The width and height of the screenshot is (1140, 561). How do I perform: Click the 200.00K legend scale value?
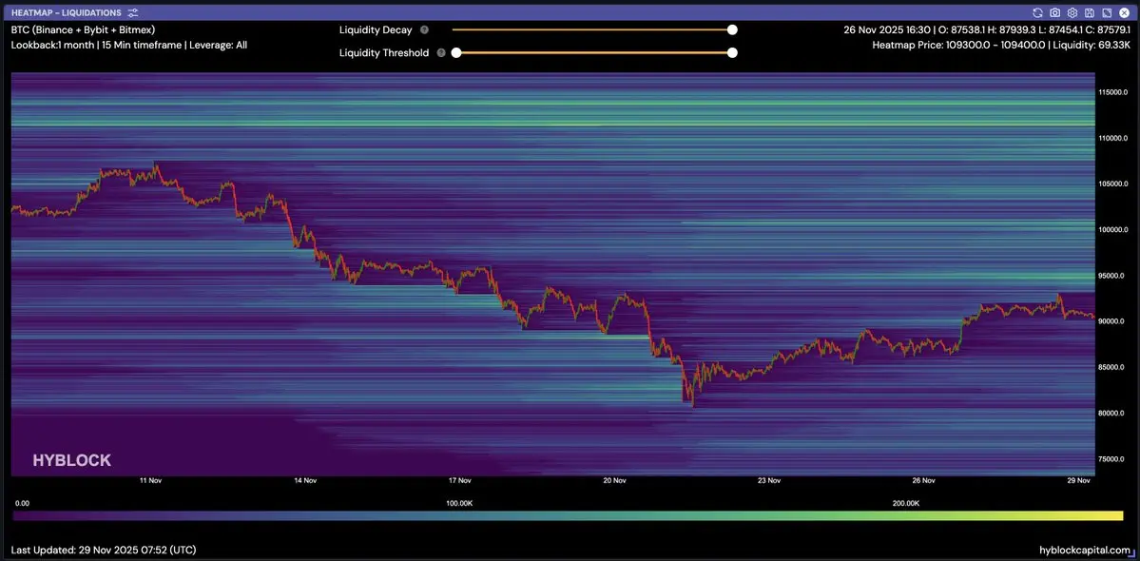click(905, 503)
